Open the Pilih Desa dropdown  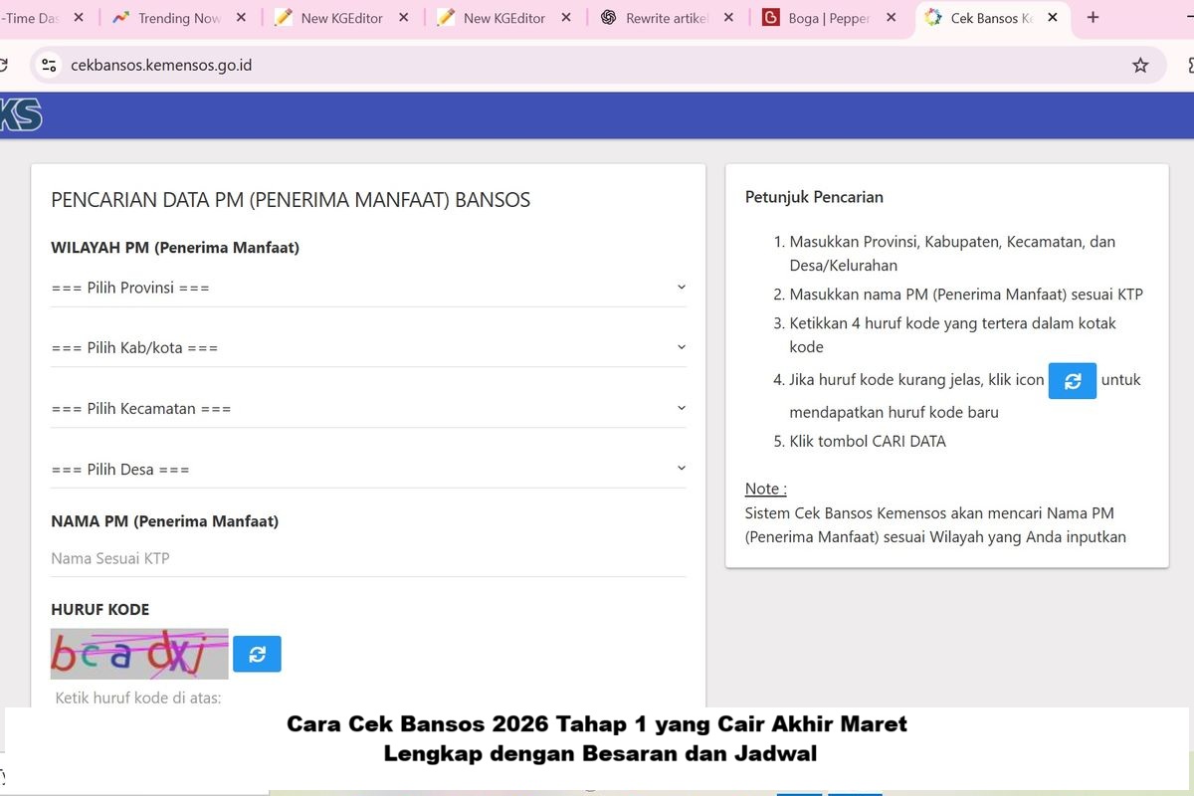click(x=368, y=470)
